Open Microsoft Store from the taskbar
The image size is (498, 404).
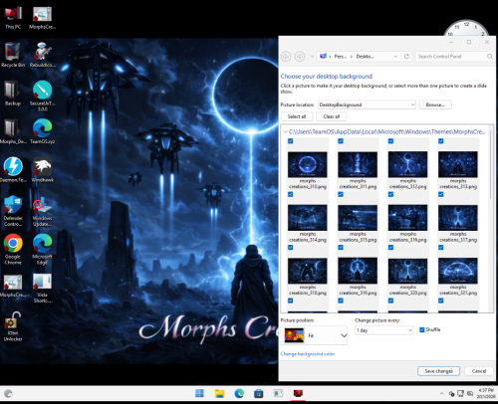[259, 393]
